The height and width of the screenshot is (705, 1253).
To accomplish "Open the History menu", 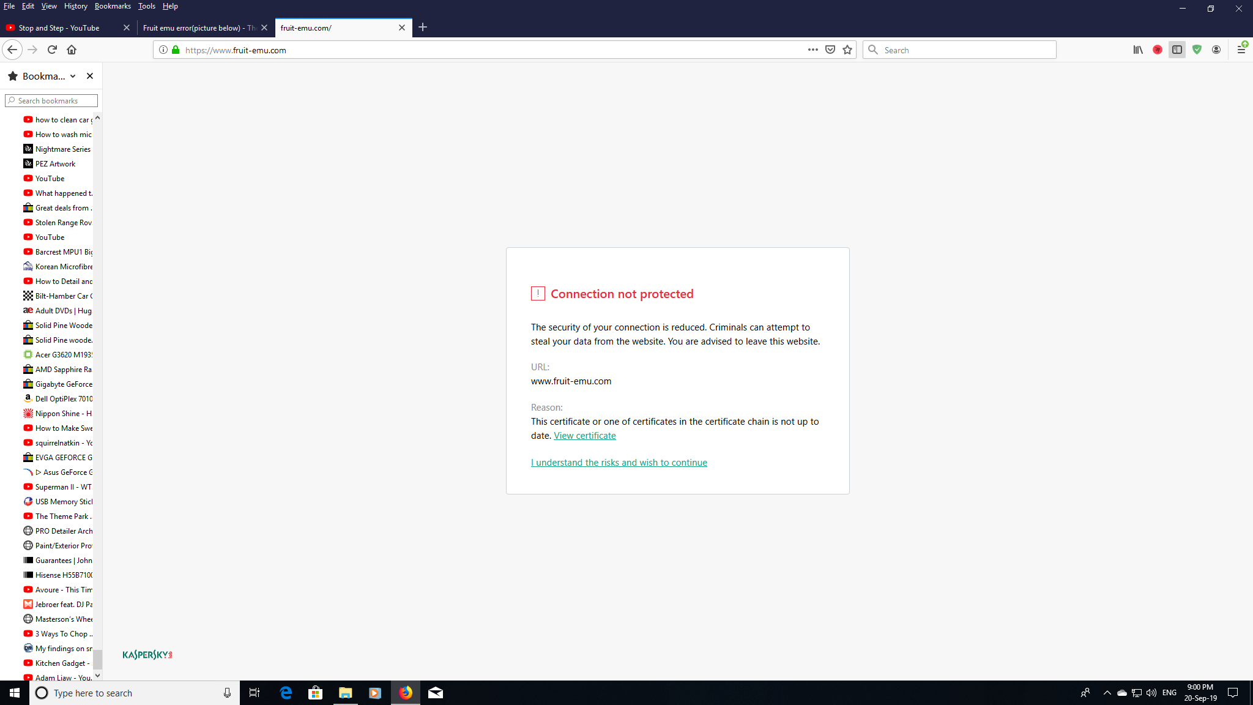I will point(75,6).
